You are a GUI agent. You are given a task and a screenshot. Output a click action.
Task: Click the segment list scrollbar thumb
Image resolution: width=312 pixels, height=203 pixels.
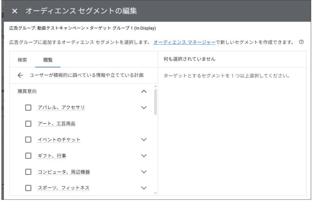(x=155, y=102)
